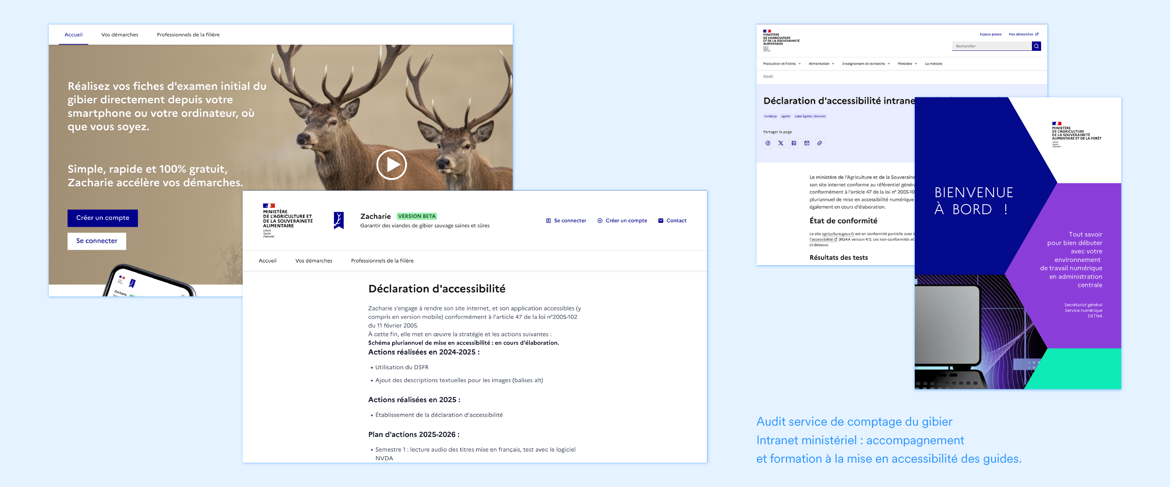Viewport: 1170px width, 487px height.
Task: Click the search magnifier button
Action: click(x=1036, y=46)
